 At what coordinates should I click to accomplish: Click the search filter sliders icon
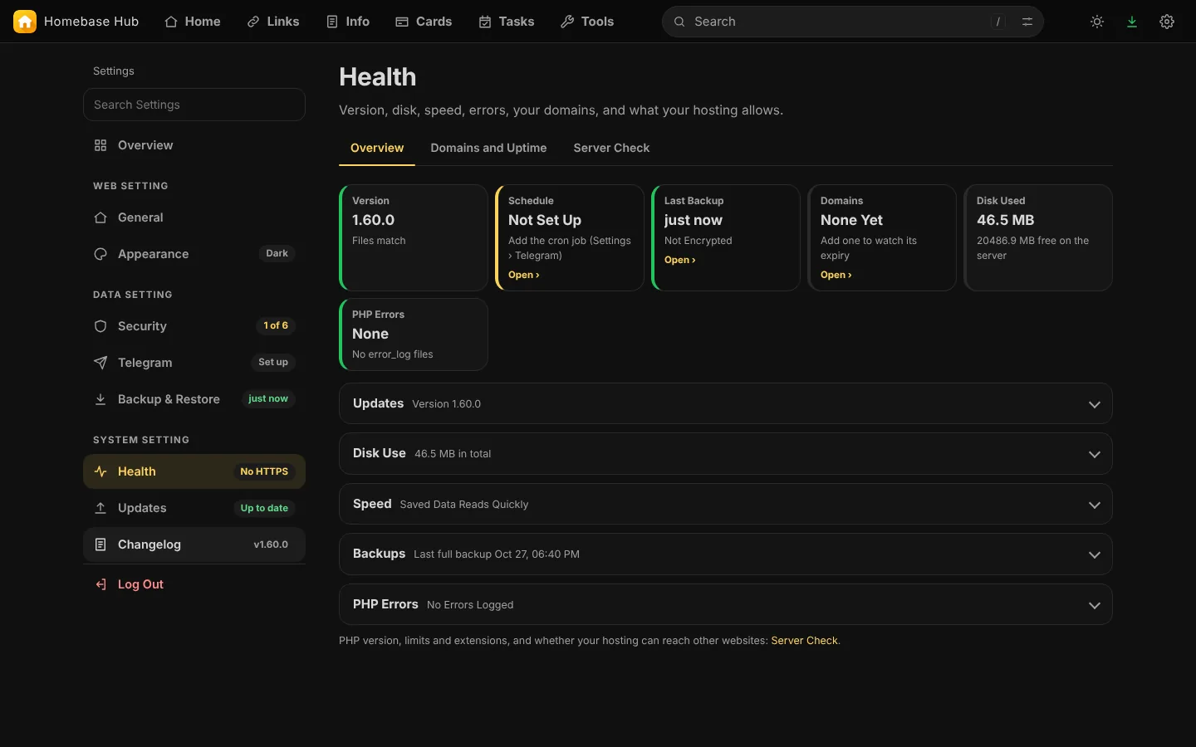click(x=1027, y=22)
